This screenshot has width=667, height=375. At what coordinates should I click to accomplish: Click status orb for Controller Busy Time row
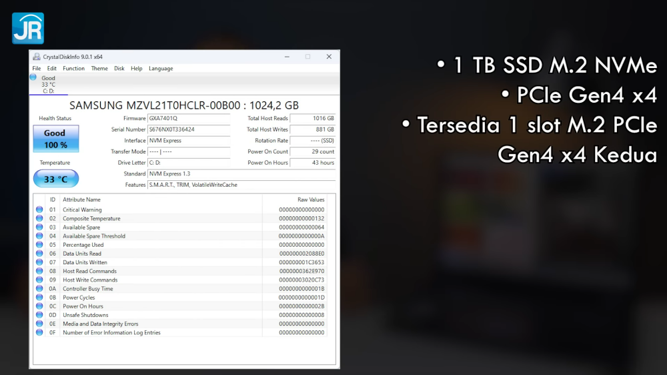(x=39, y=289)
